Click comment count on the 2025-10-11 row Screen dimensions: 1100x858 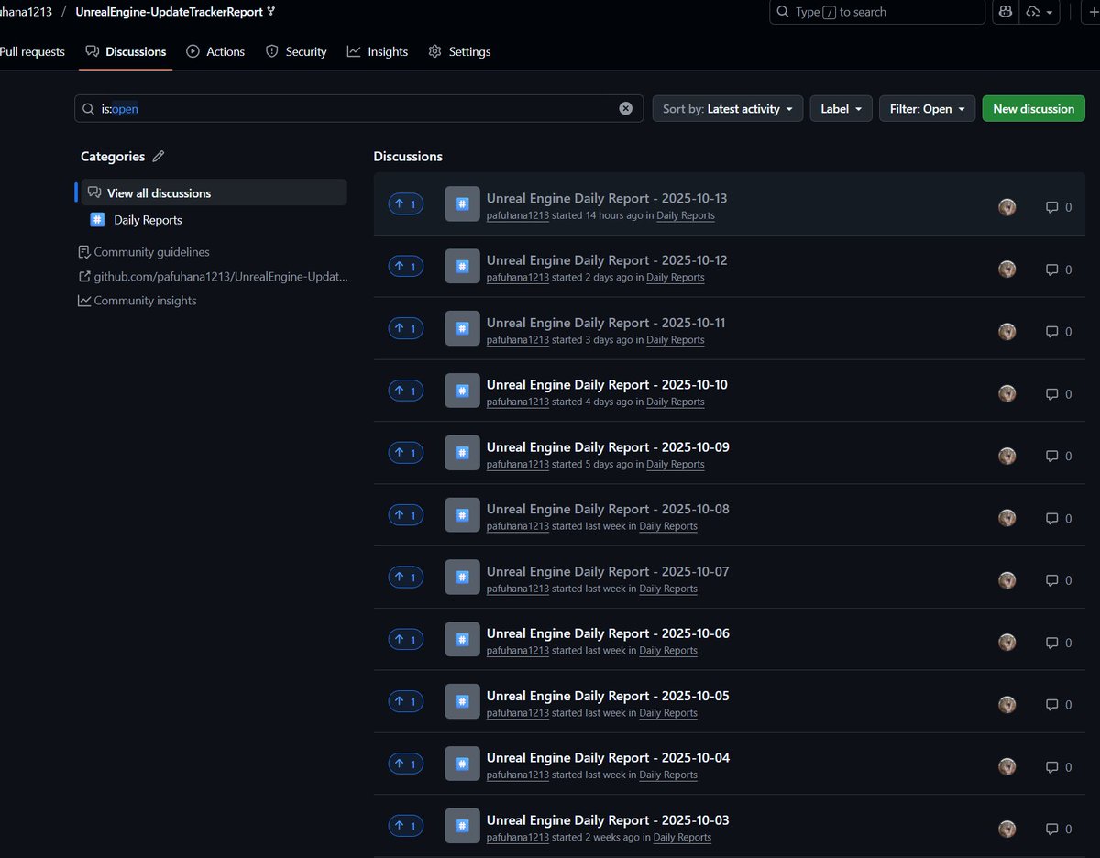[1059, 332]
